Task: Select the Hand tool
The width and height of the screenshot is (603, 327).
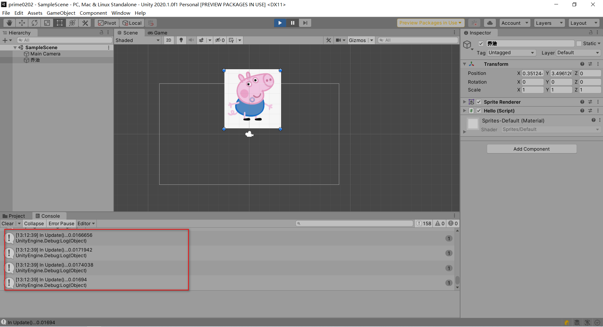Action: [9, 23]
